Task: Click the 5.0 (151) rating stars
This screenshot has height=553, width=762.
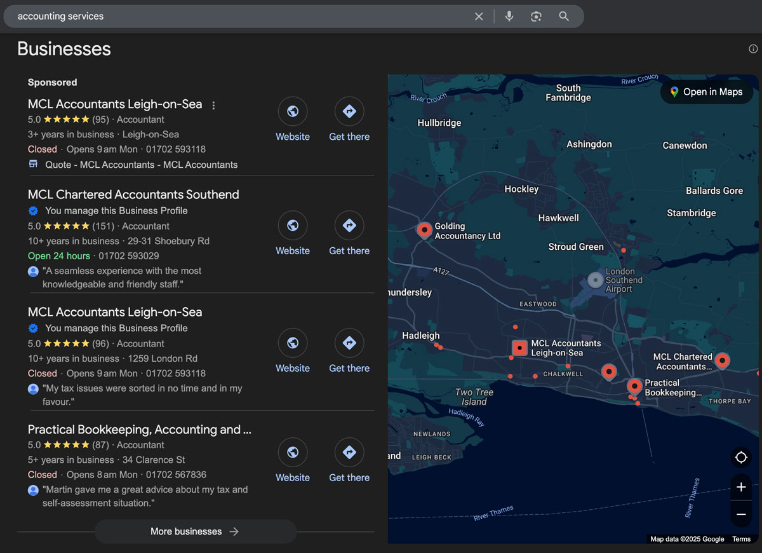Action: [x=67, y=226]
